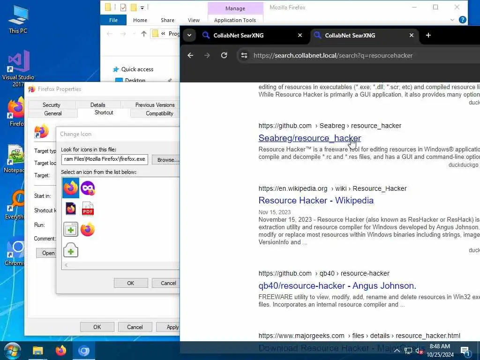Open the Windows Start menu

12,351
